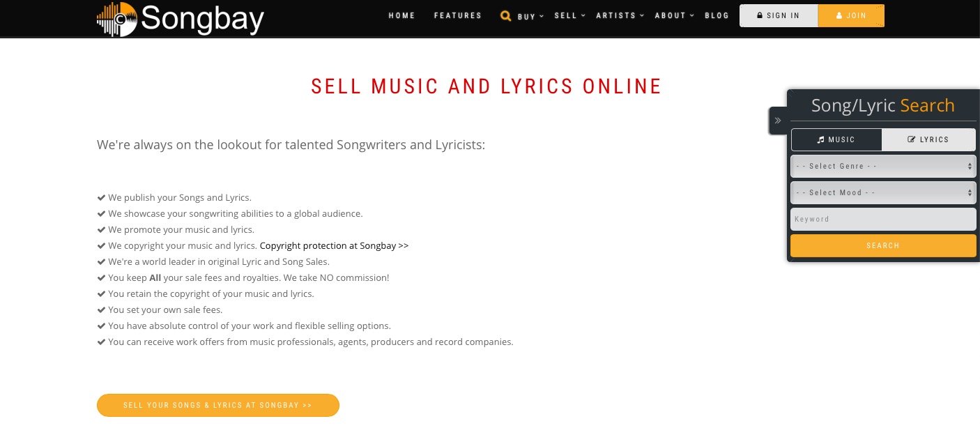Screen dimensions: 980x444
Task: Click the user icon on Join button
Action: tap(839, 15)
